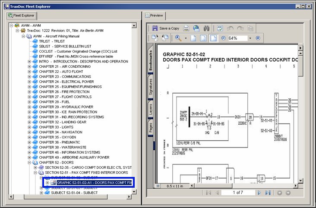The height and width of the screenshot is (208, 316).
Task: Select the magnifier zoom-in tool
Action: tap(178, 38)
